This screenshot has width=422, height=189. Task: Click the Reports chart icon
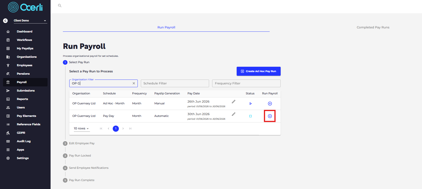point(8,99)
